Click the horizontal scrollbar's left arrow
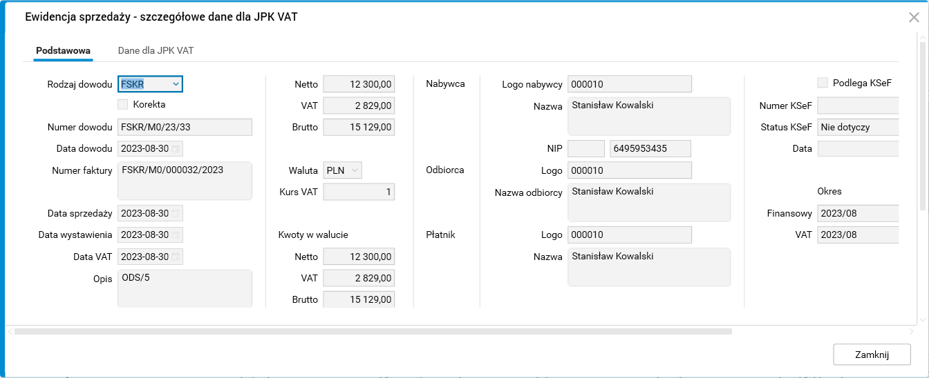Image resolution: width=929 pixels, height=378 pixels. 10,332
